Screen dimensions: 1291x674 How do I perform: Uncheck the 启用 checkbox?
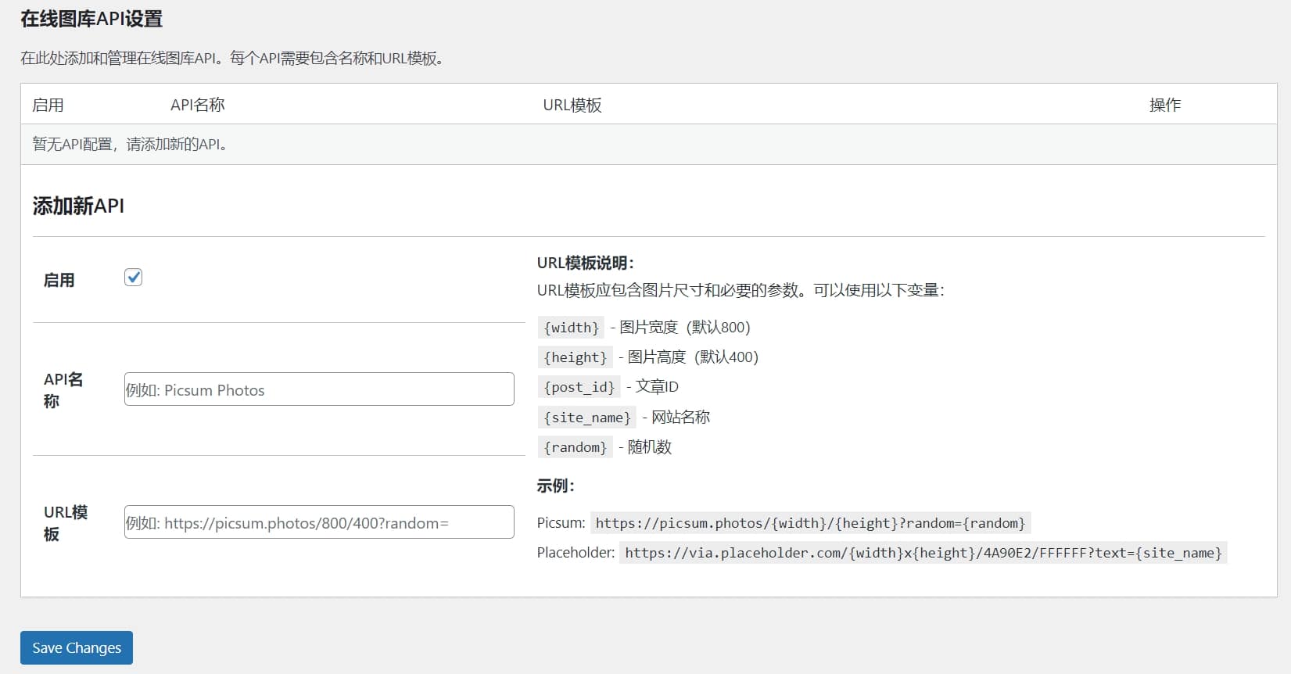pyautogui.click(x=133, y=278)
